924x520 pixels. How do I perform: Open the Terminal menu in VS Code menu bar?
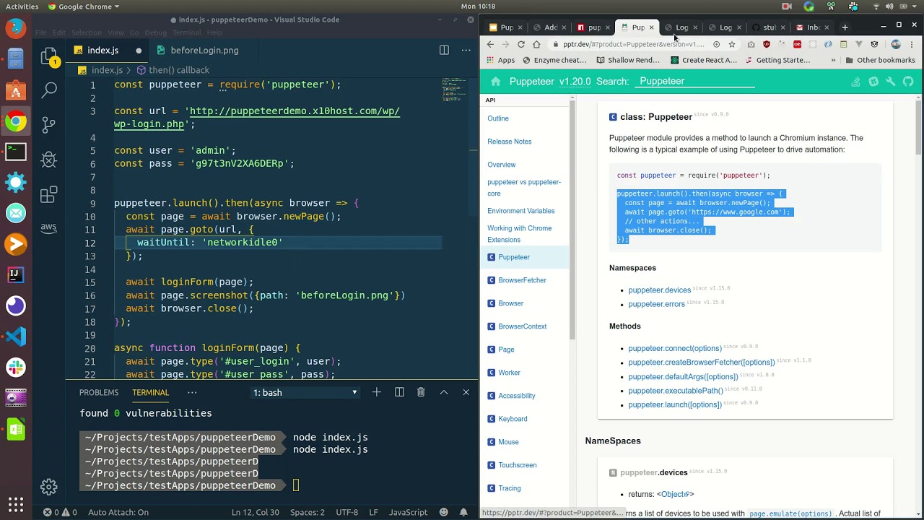click(x=186, y=32)
